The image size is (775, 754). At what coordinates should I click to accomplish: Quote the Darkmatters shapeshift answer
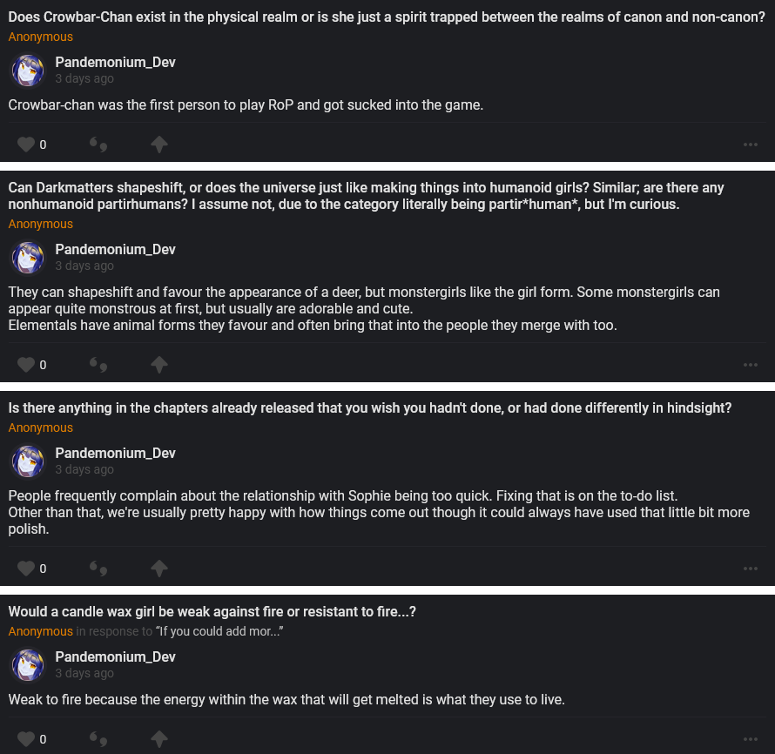click(98, 365)
